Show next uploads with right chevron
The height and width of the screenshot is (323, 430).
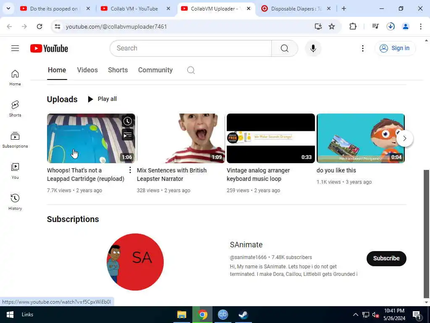click(404, 138)
